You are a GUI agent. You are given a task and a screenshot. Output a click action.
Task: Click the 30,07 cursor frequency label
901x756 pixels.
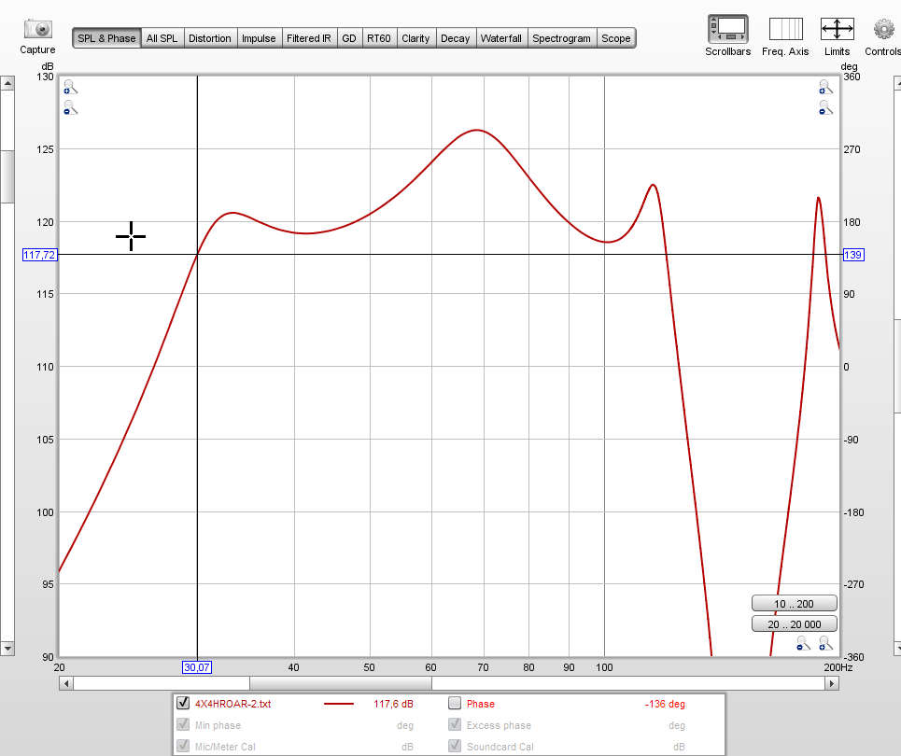[197, 667]
